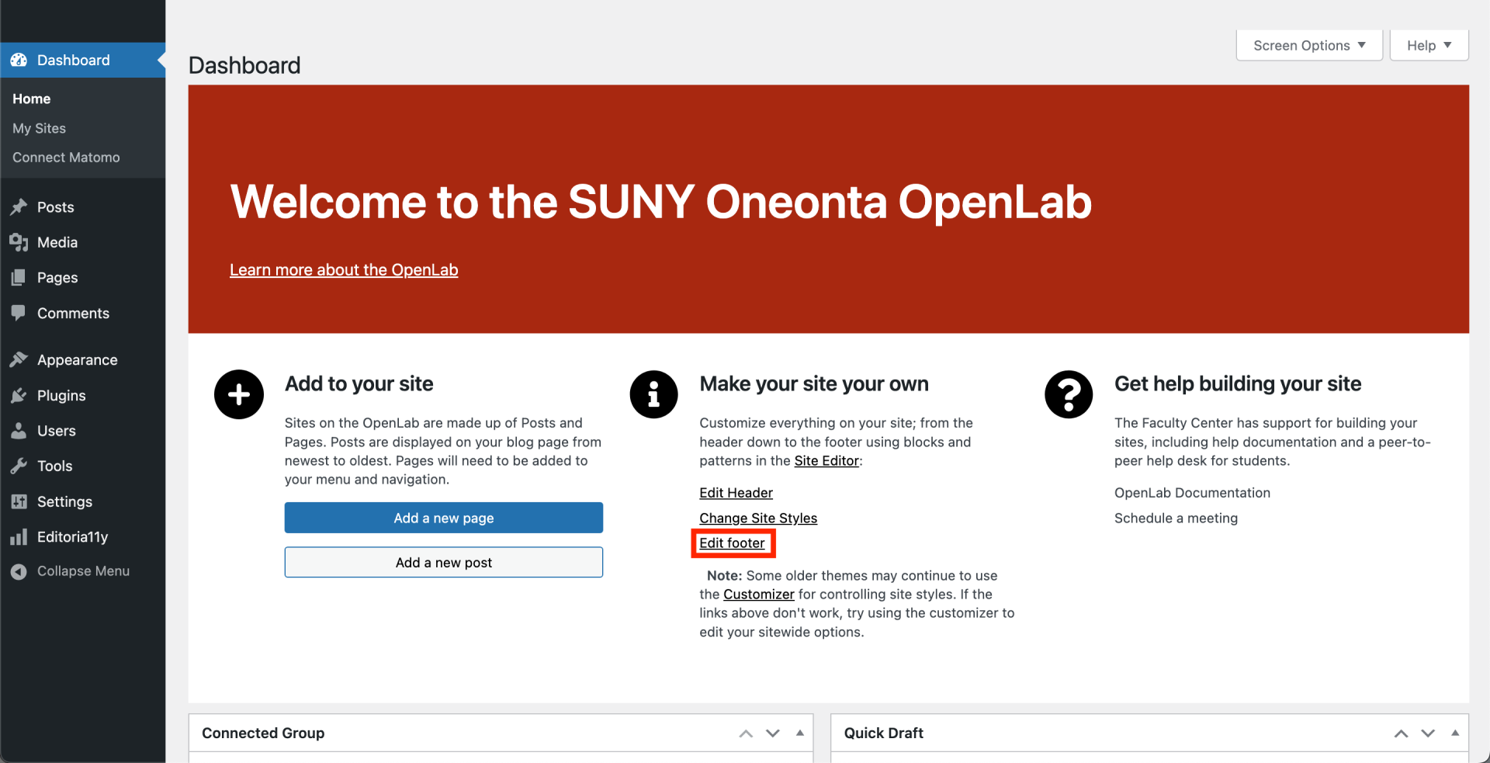
Task: Open OpenLab Documentation link
Action: (x=1192, y=493)
